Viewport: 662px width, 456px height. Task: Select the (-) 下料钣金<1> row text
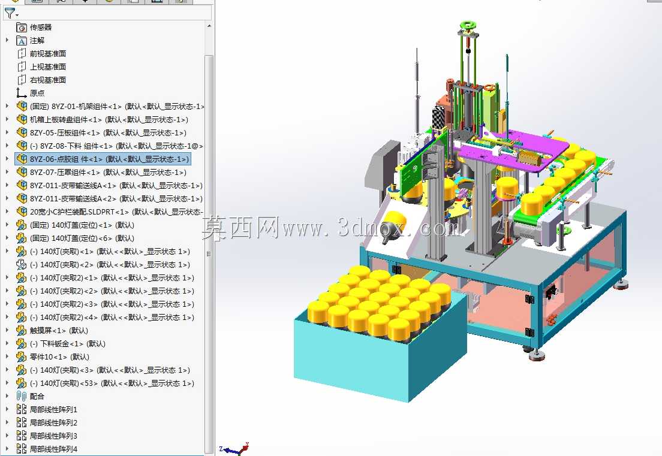click(68, 343)
